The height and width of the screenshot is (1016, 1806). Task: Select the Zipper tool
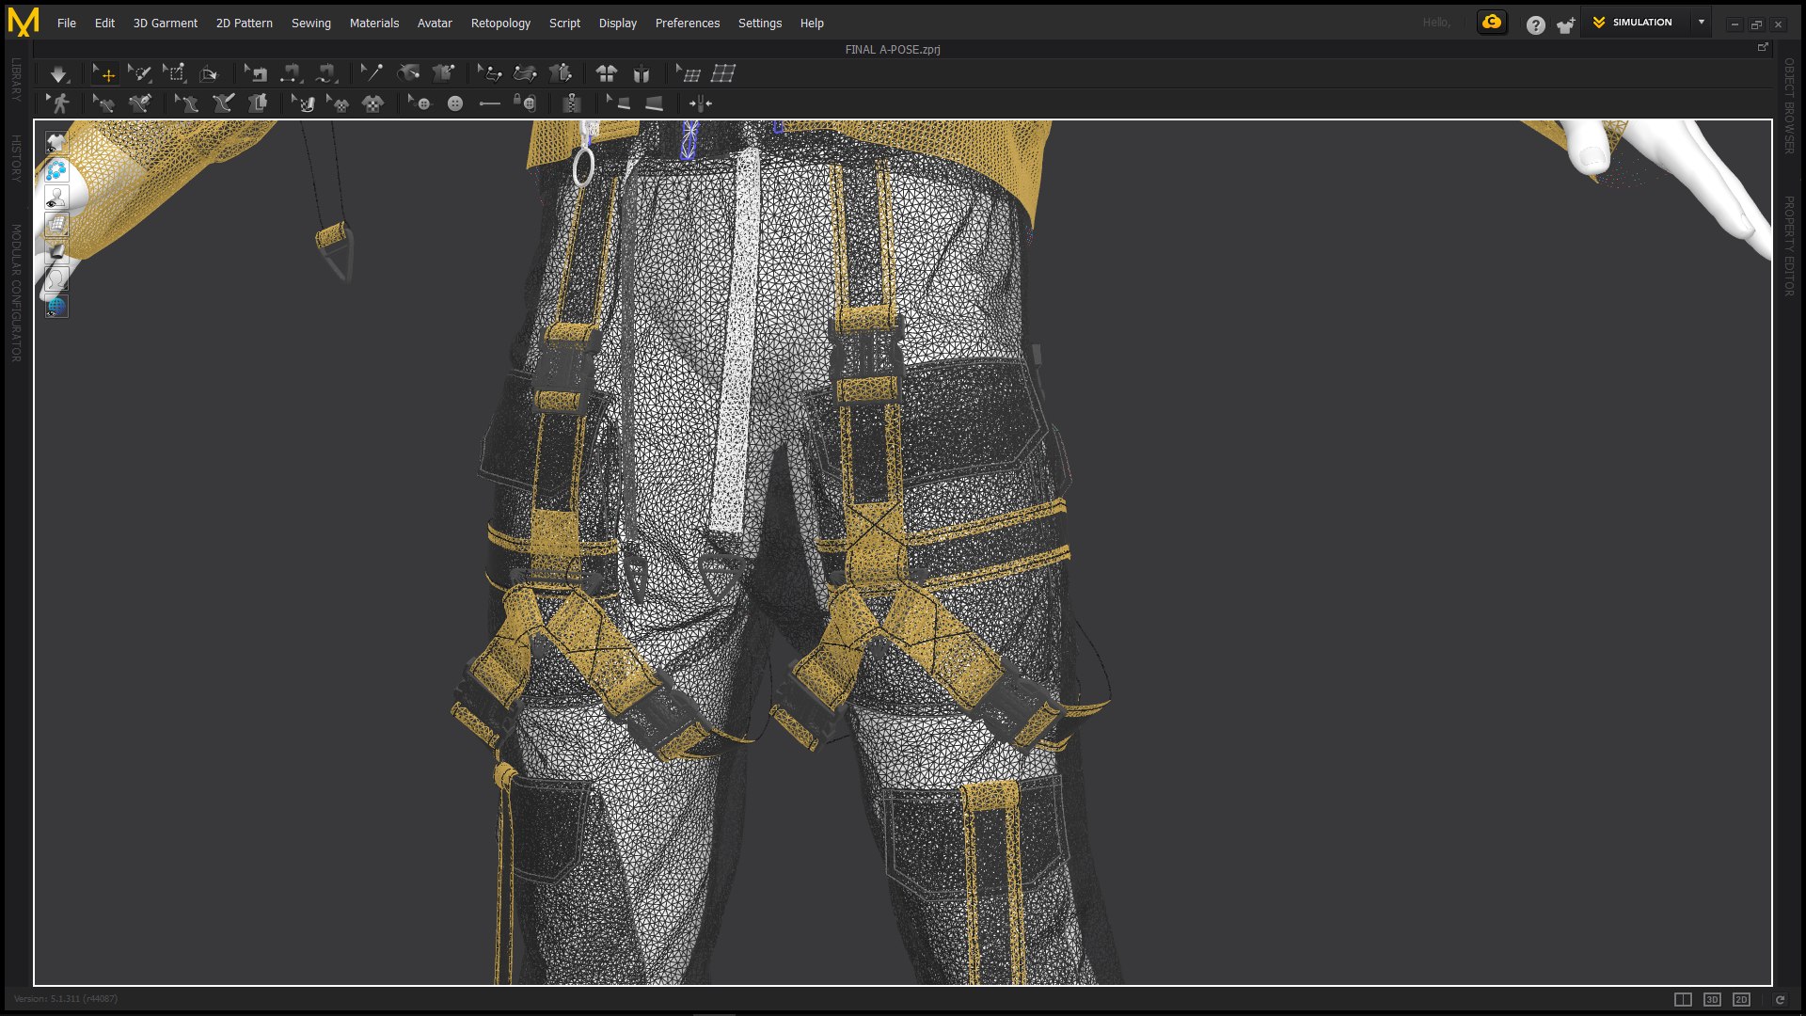click(572, 103)
